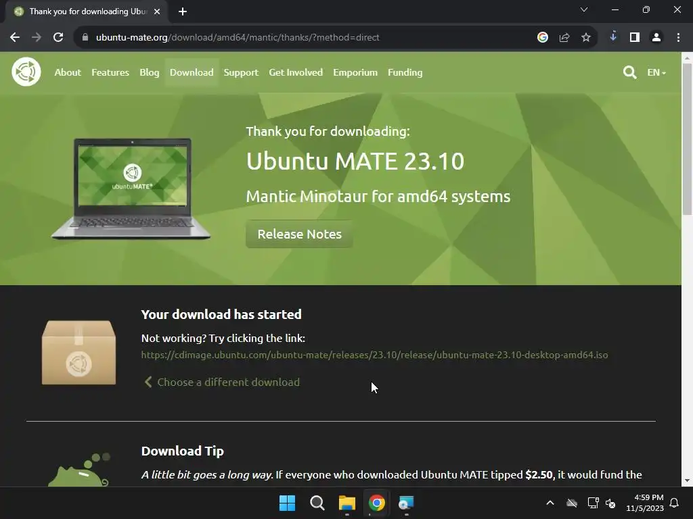Click the scrollbar down arrow
This screenshot has width=693, height=519.
point(688,480)
